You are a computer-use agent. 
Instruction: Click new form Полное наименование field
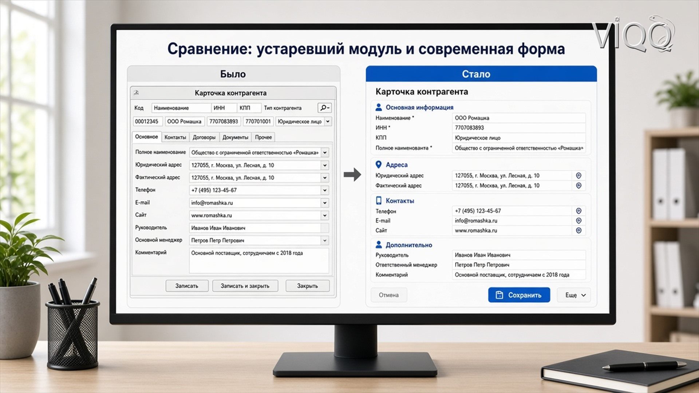519,148
